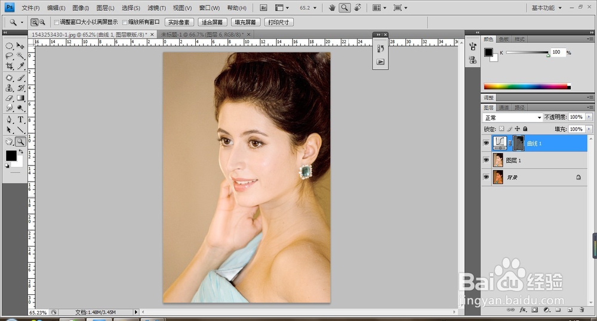Open the 基本功能 workspace dropdown
597x321 pixels.
pos(547,8)
